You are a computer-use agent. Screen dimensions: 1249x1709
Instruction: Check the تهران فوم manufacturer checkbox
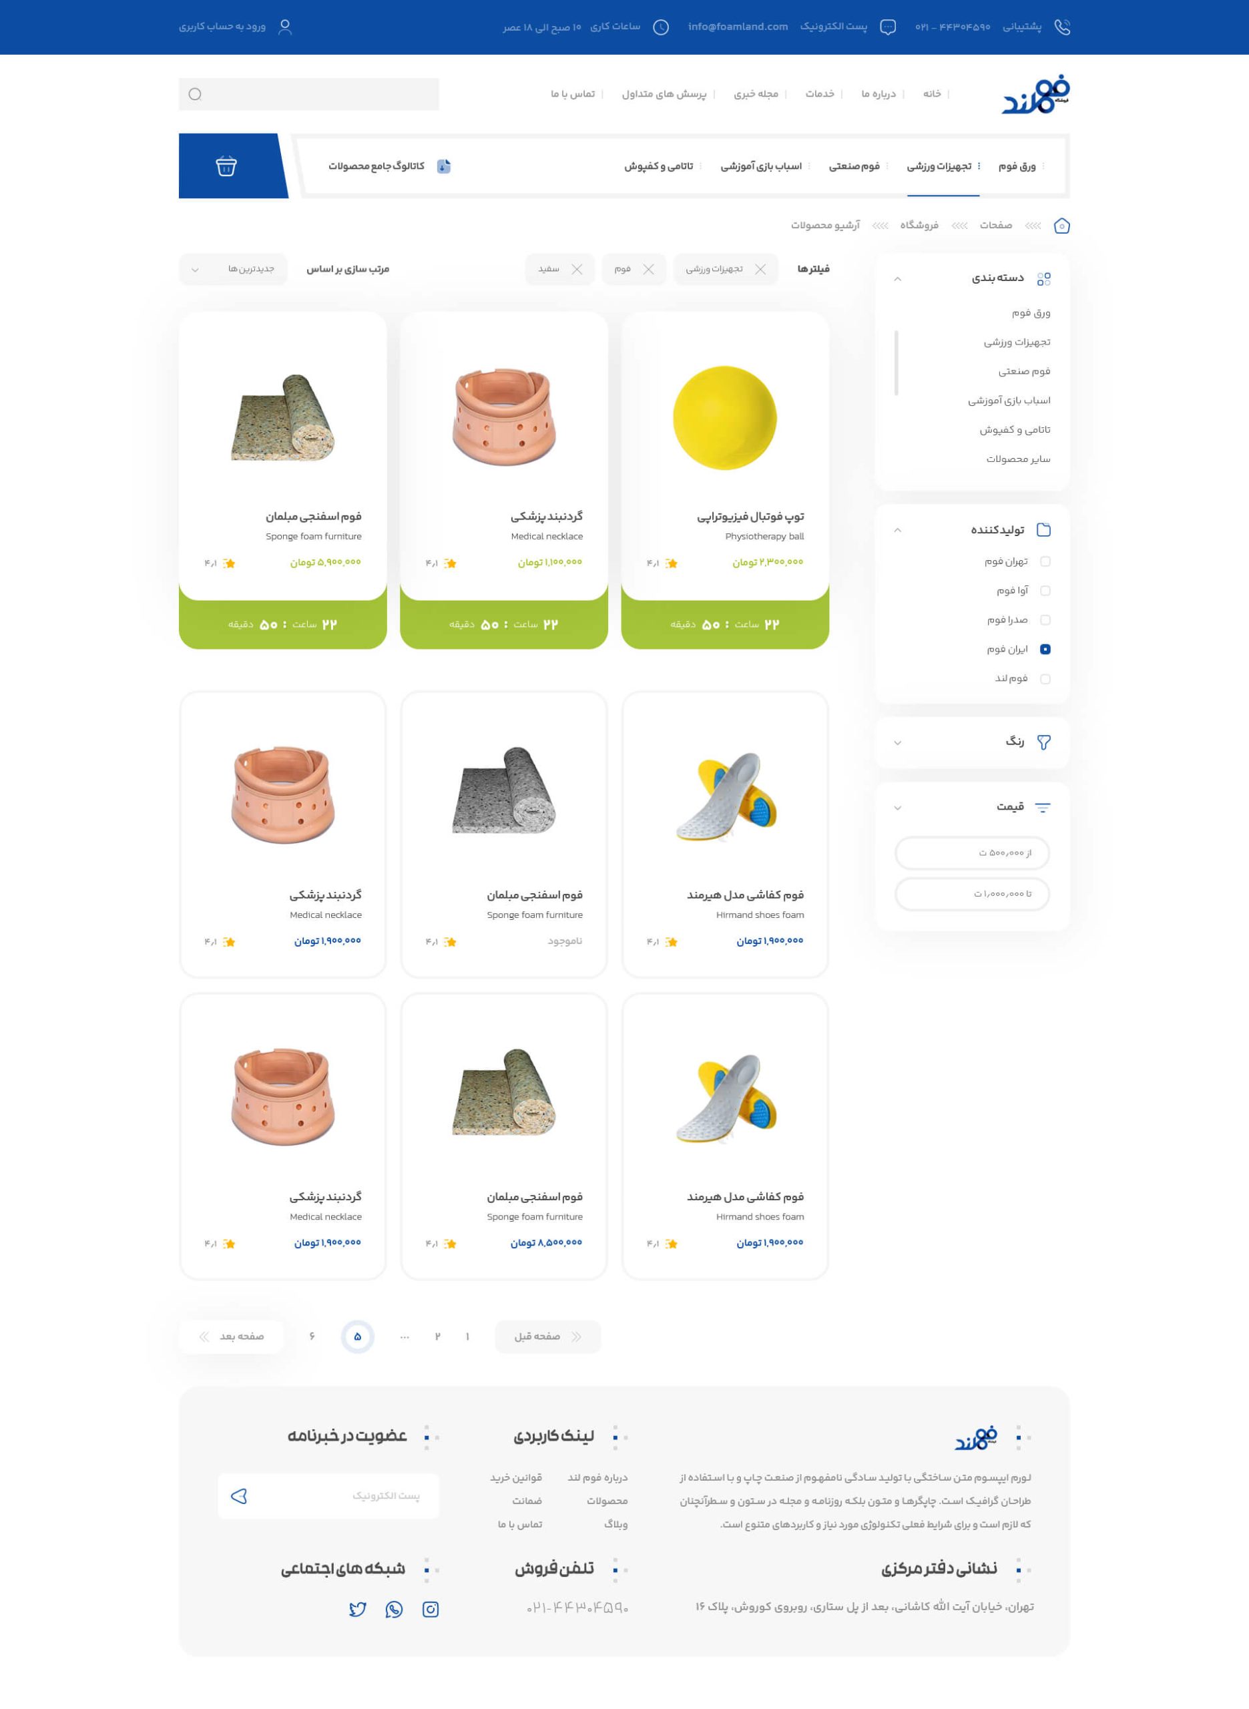click(x=1045, y=561)
